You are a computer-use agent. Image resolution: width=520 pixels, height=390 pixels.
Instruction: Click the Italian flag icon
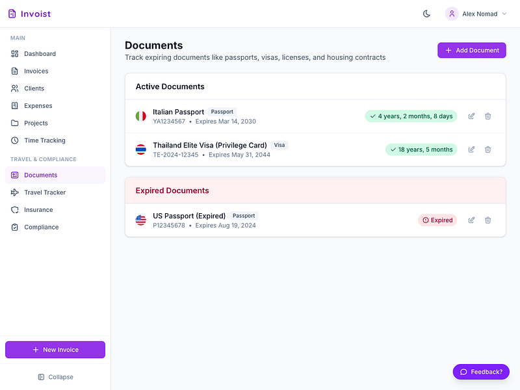(141, 116)
